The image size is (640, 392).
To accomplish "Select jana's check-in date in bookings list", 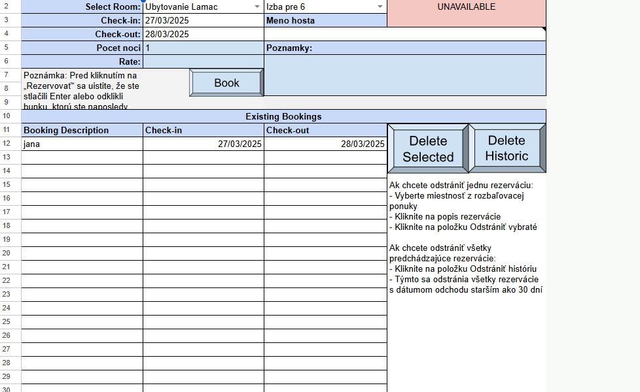I will point(203,144).
